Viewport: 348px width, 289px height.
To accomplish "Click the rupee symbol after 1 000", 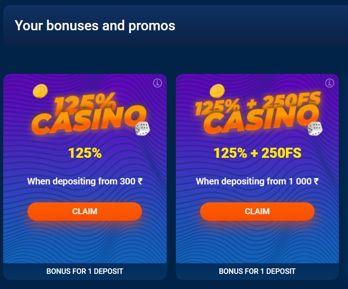I will (x=316, y=181).
